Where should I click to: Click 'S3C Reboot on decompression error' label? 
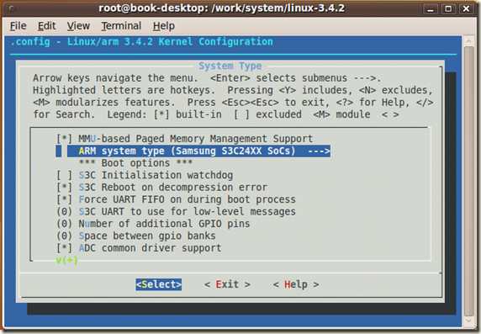[x=173, y=188]
